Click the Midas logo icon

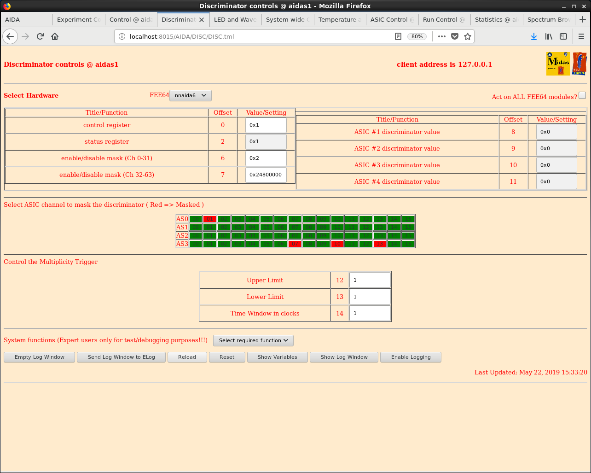[557, 64]
